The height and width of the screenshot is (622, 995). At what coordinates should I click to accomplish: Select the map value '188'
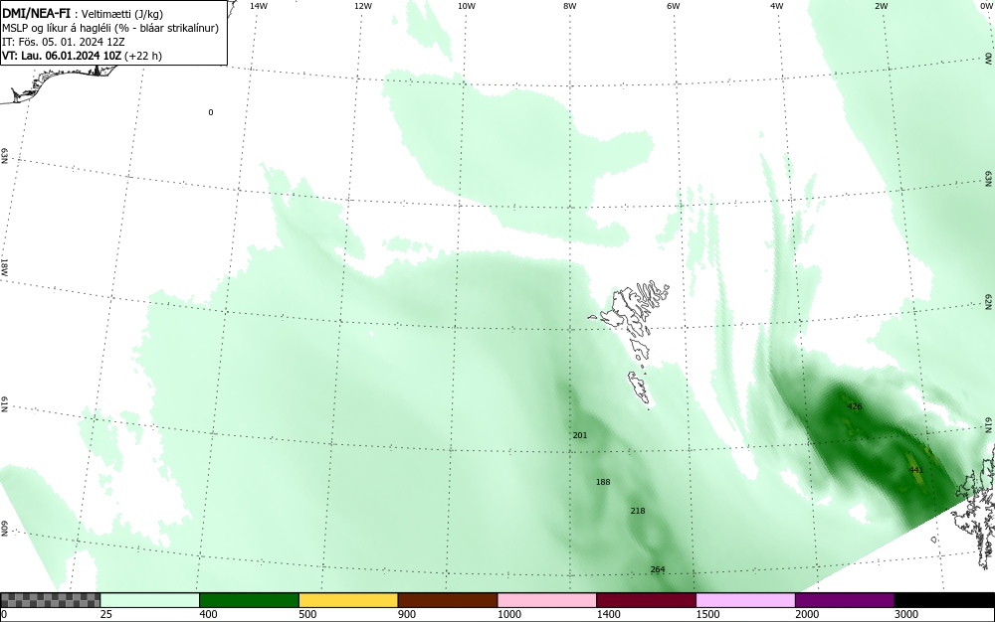click(x=603, y=482)
